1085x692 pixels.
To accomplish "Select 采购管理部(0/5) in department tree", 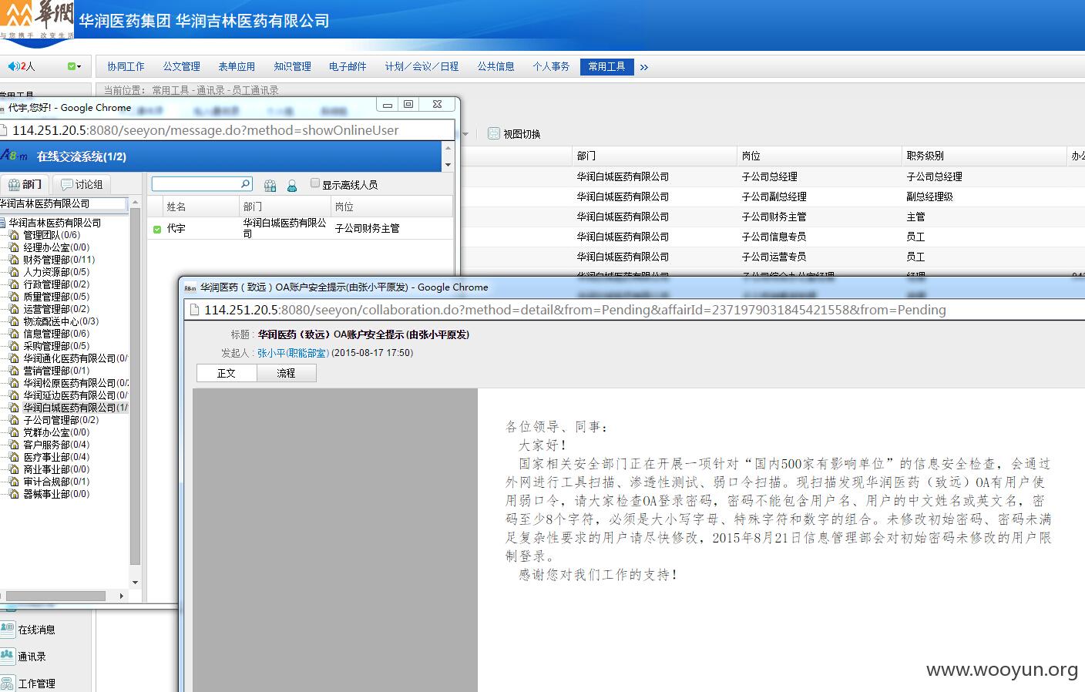I will [55, 346].
